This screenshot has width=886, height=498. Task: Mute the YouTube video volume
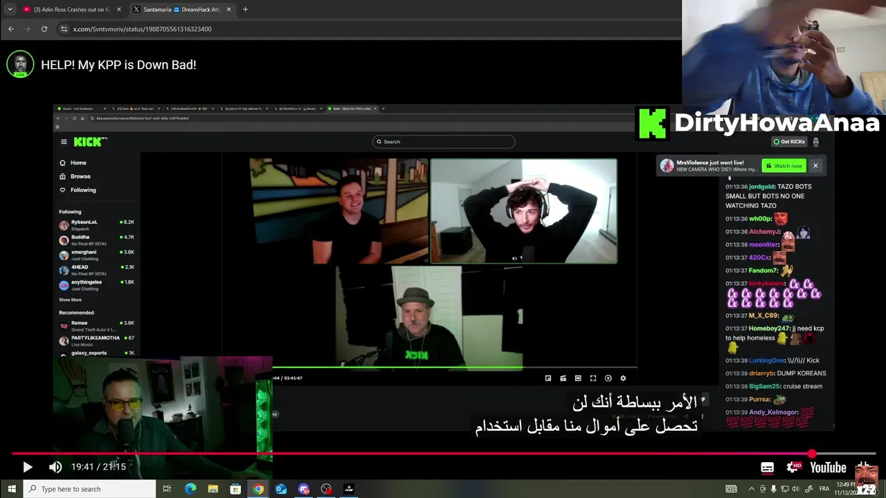coord(55,468)
